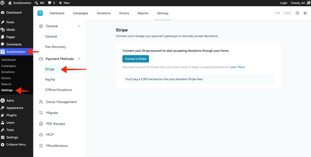
Task: Click the PDF Receipt document icon
Action: tap(41, 124)
